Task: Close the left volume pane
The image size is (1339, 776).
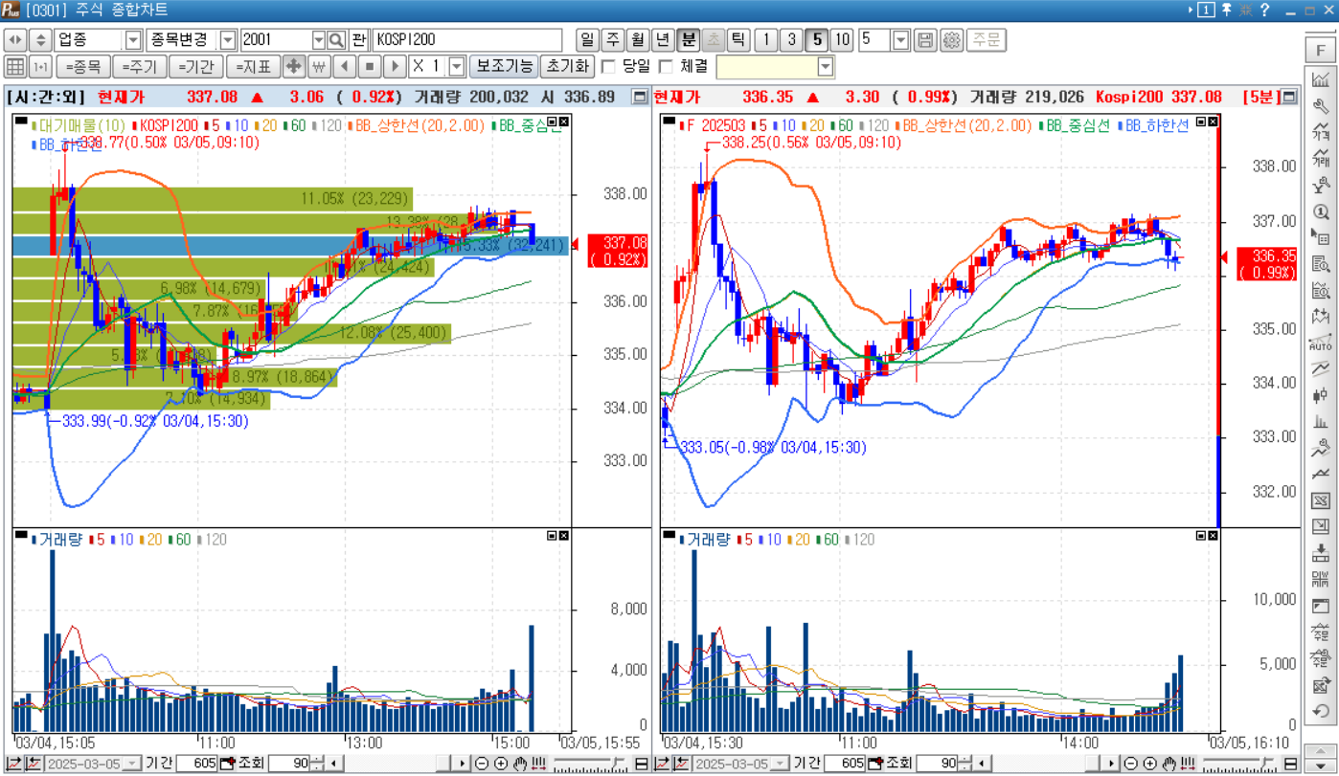Action: coord(564,536)
